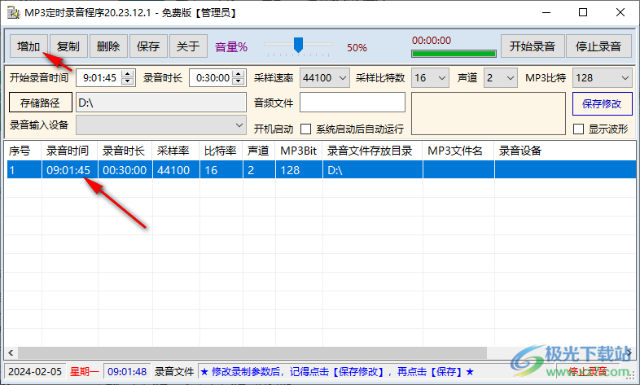The height and width of the screenshot is (385, 640).
Task: Click the MP3文件名 column header
Action: click(x=458, y=151)
